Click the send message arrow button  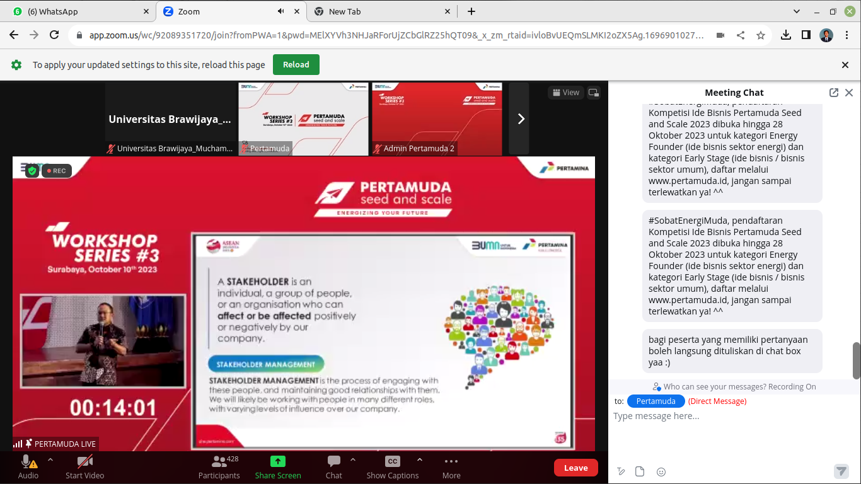coord(841,471)
